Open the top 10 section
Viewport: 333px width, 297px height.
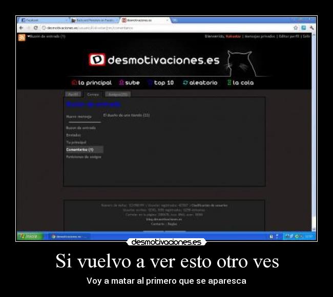tap(161, 83)
